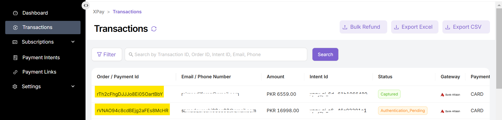
Task: Export transactions as CSV
Action: click(x=466, y=27)
